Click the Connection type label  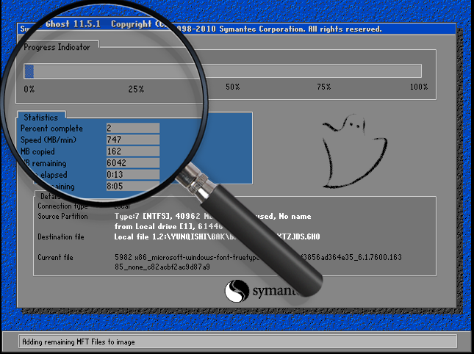tap(62, 206)
